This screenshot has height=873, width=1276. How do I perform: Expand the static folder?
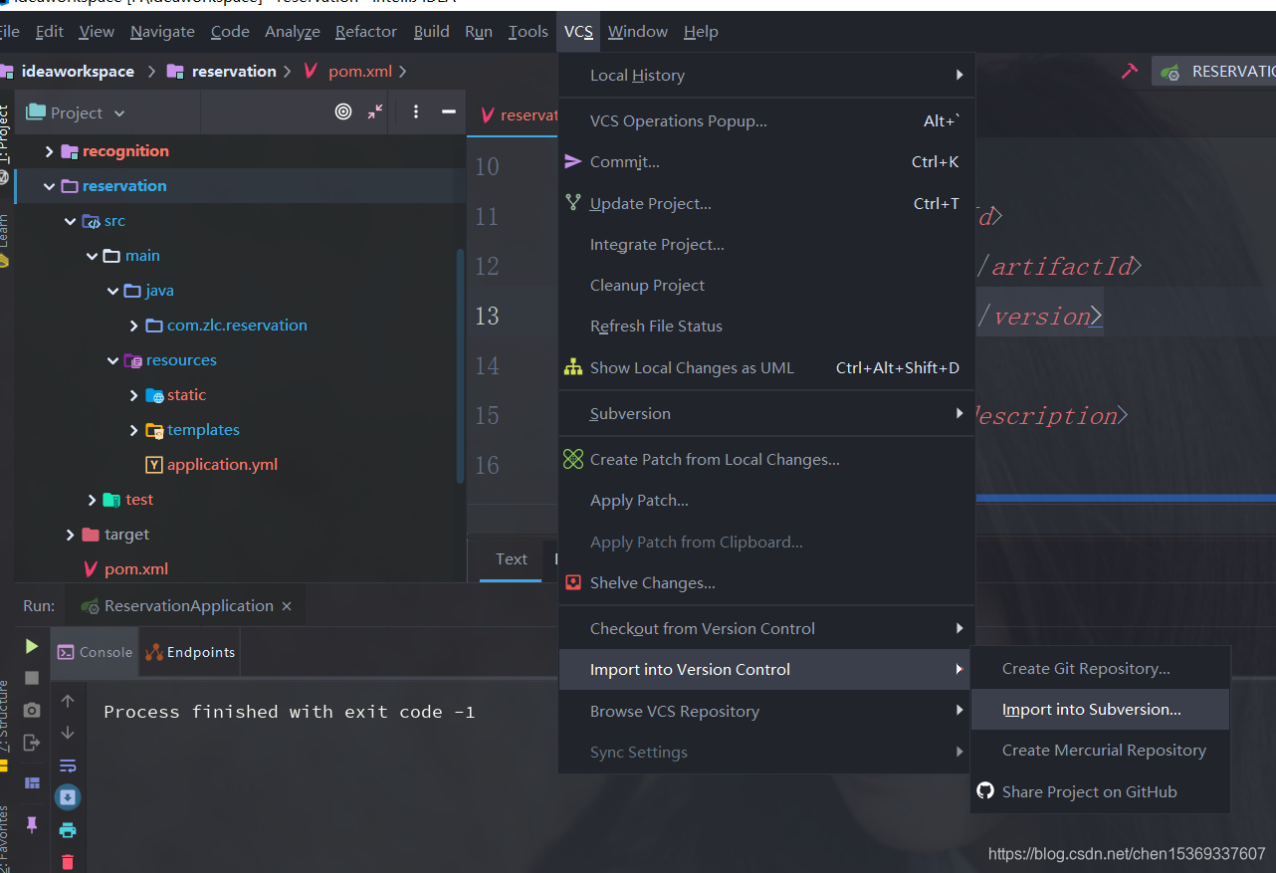coord(134,395)
